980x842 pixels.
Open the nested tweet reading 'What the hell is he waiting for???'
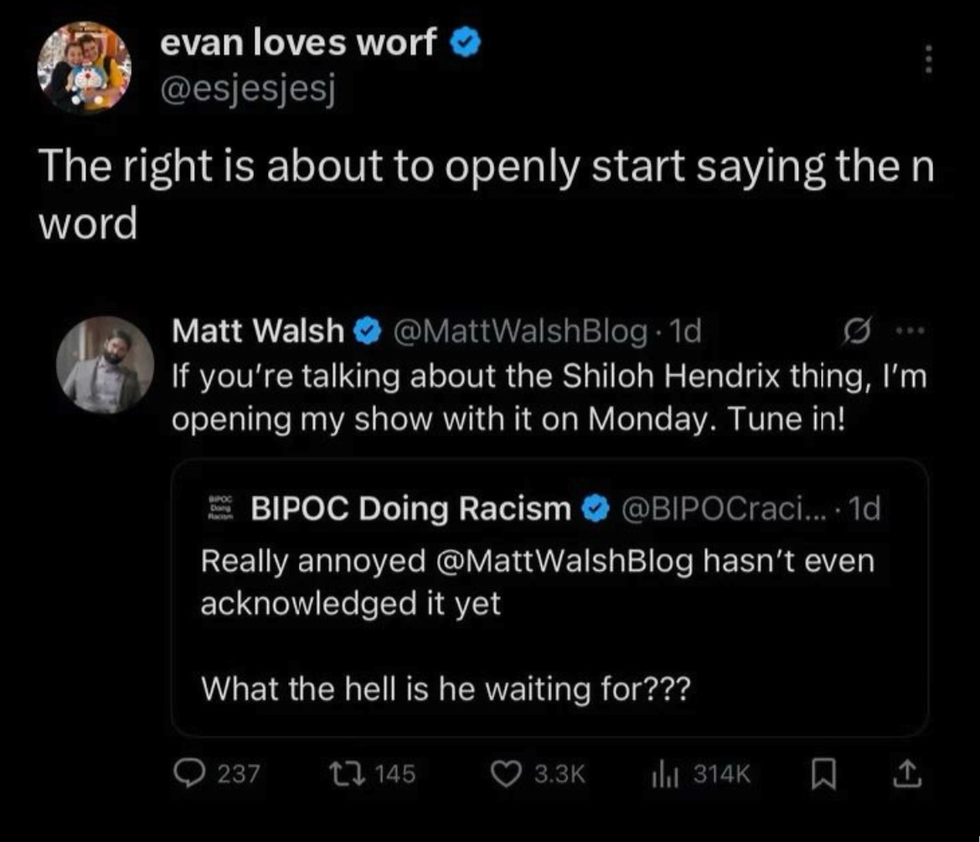pyautogui.click(x=550, y=598)
